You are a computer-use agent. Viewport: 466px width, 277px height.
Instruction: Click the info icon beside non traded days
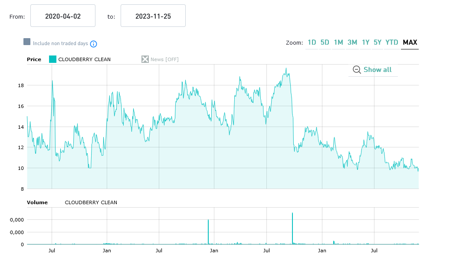point(93,44)
